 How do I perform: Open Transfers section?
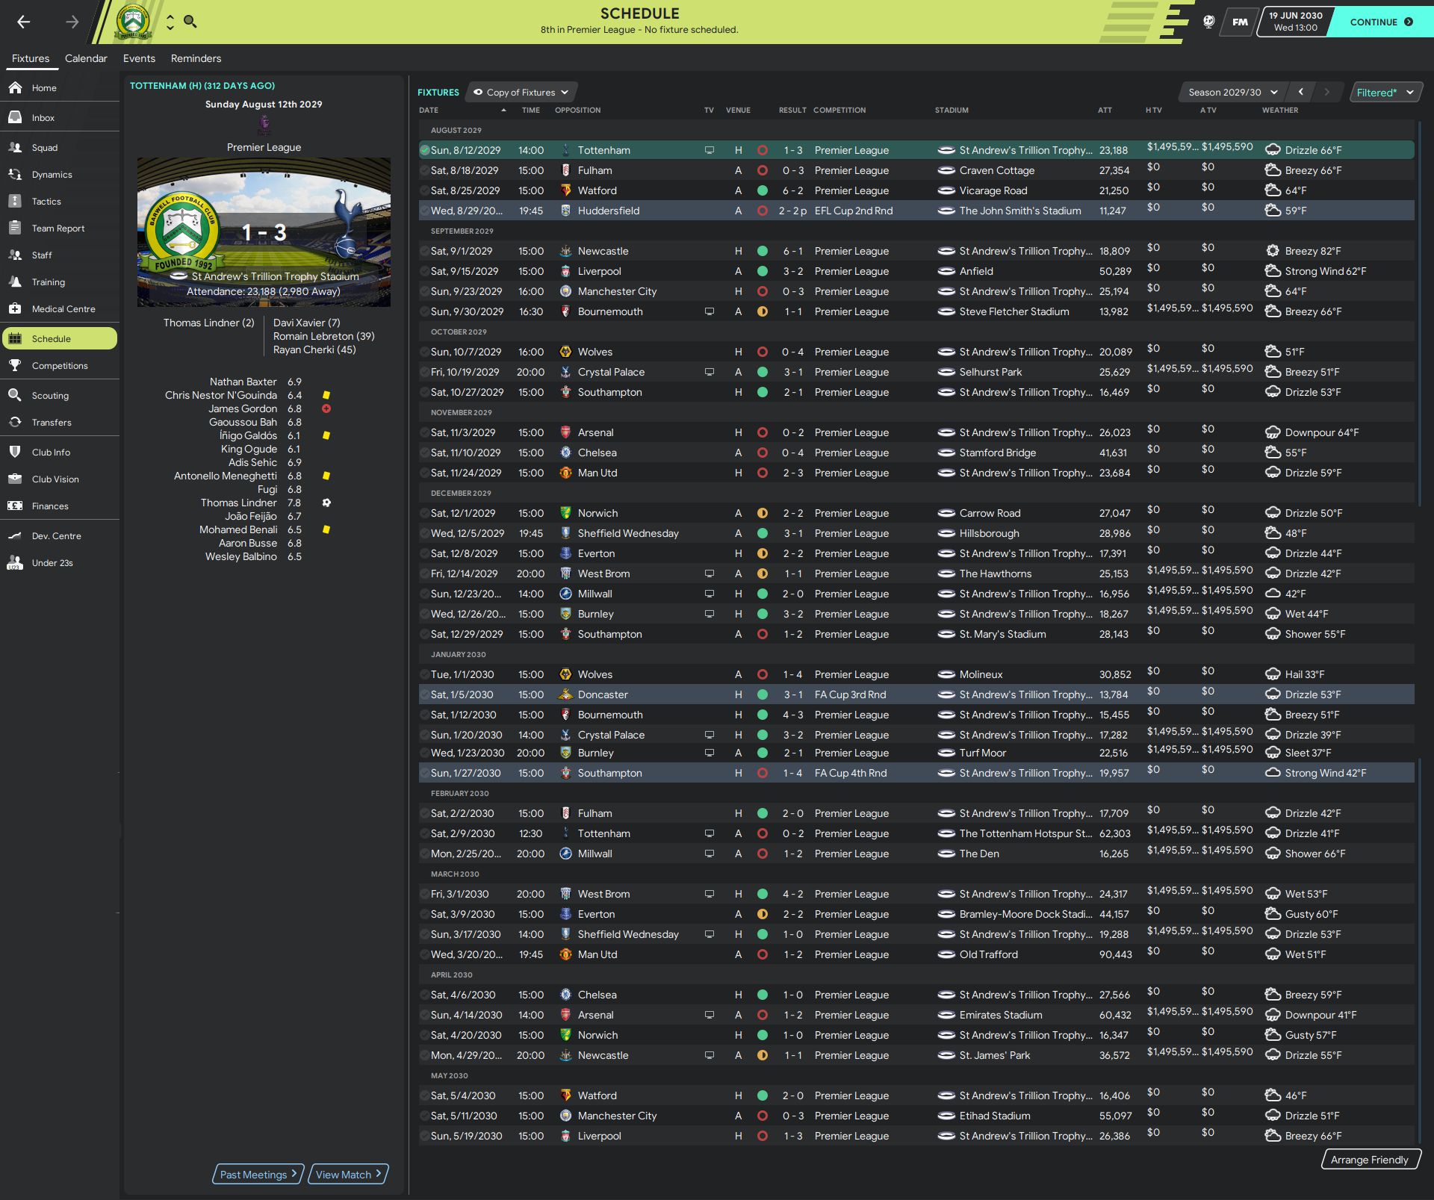(x=60, y=422)
